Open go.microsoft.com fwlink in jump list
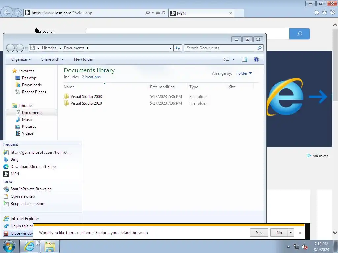Image resolution: width=338 pixels, height=253 pixels. pyautogui.click(x=41, y=152)
